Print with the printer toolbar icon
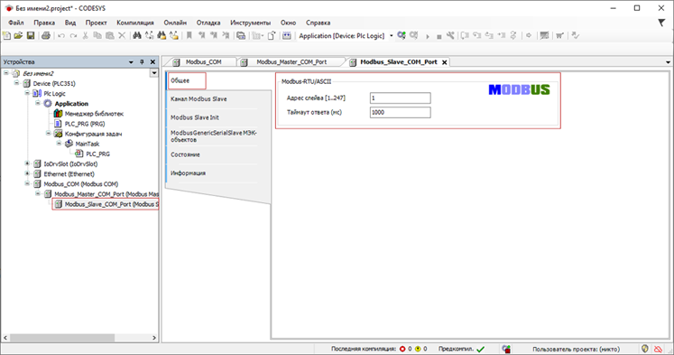Viewport: 674px width, 355px height. coord(45,36)
